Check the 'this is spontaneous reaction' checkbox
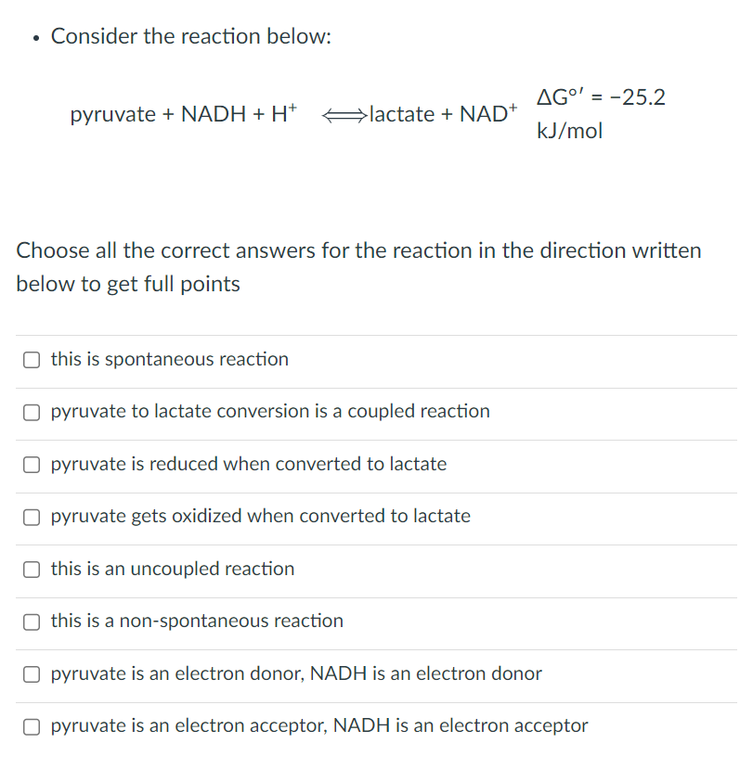Image resolution: width=753 pixels, height=769 pixels. 31,360
